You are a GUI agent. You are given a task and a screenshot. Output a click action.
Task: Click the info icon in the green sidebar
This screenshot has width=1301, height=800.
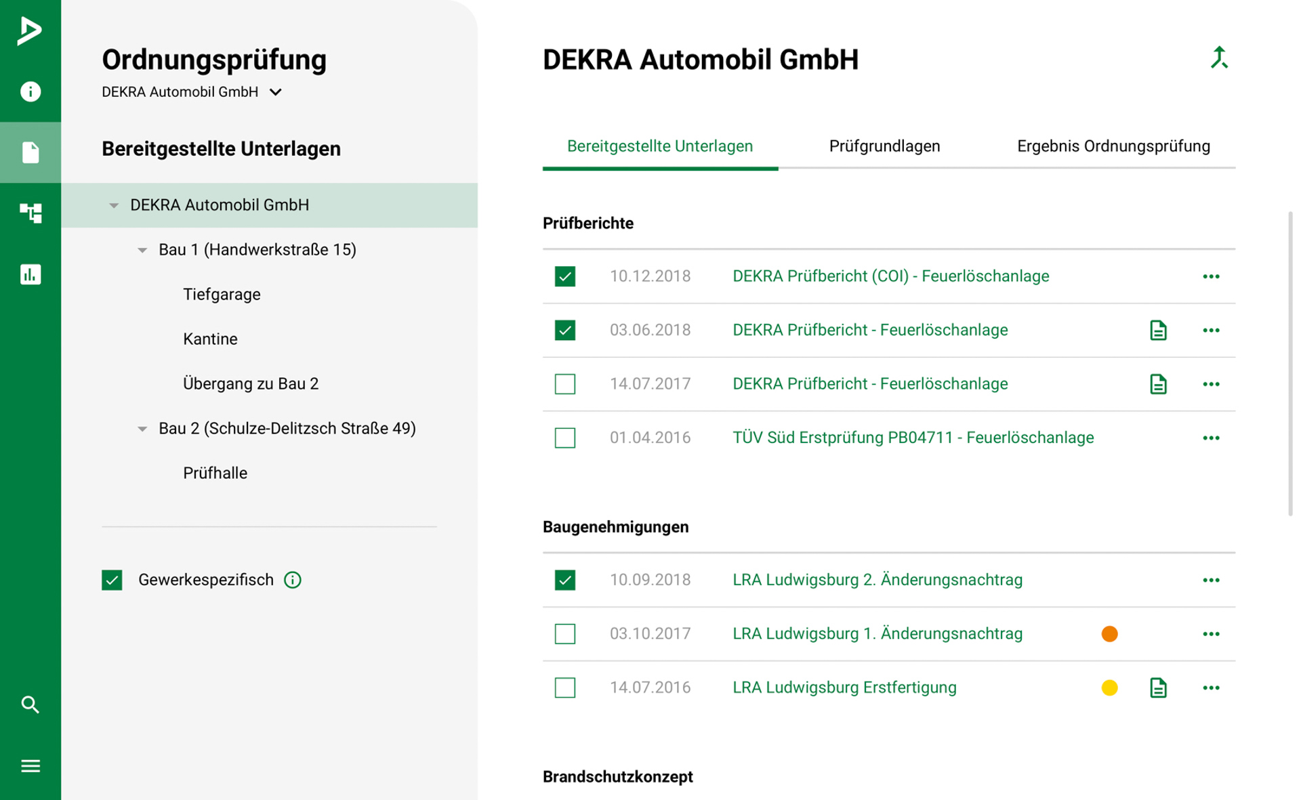click(30, 91)
